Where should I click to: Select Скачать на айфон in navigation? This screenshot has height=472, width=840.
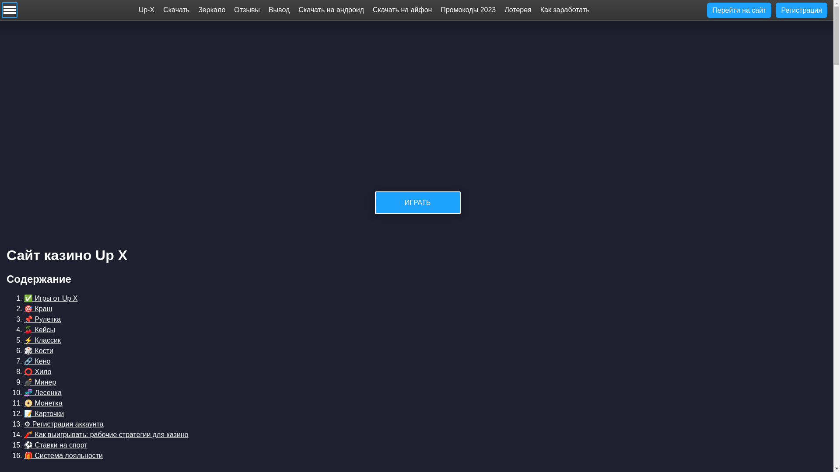(x=402, y=10)
